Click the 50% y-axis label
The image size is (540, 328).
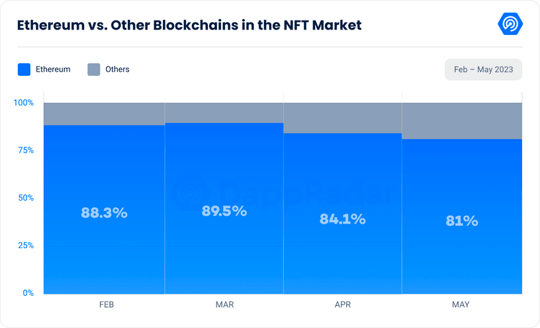coord(25,198)
